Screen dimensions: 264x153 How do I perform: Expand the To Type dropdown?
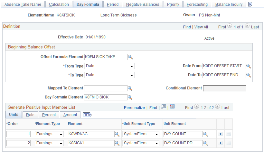pyautogui.click(x=109, y=75)
